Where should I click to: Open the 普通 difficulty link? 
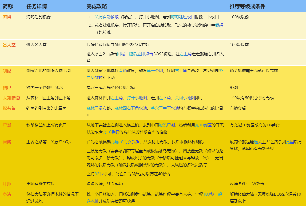[123, 71]
